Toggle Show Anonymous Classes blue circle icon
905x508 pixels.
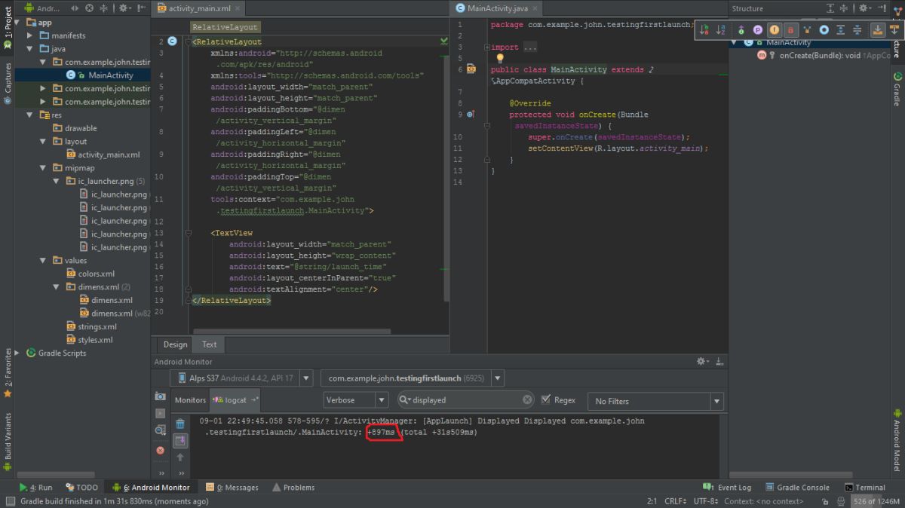[x=824, y=29]
